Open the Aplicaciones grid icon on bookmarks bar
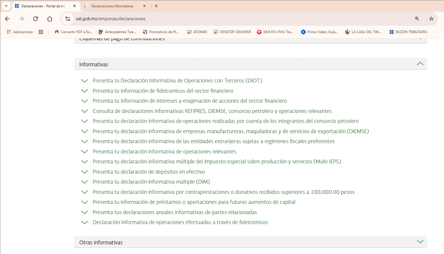Image resolution: width=444 pixels, height=254 pixels. [19, 32]
